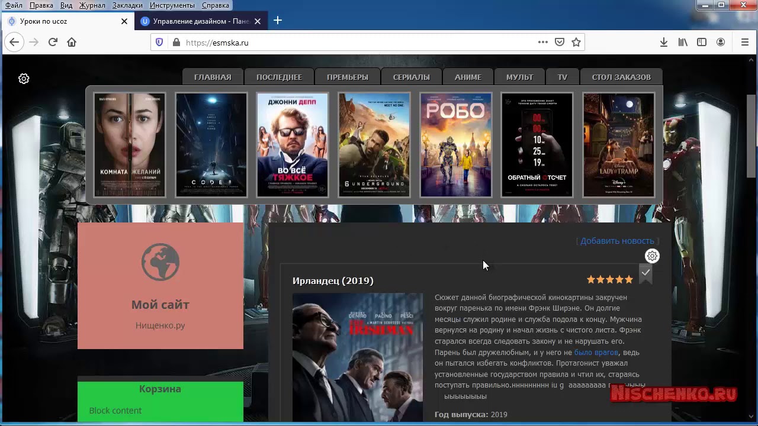758x426 pixels.
Task: Open the gear icon near Ирландец post
Action: pos(652,256)
